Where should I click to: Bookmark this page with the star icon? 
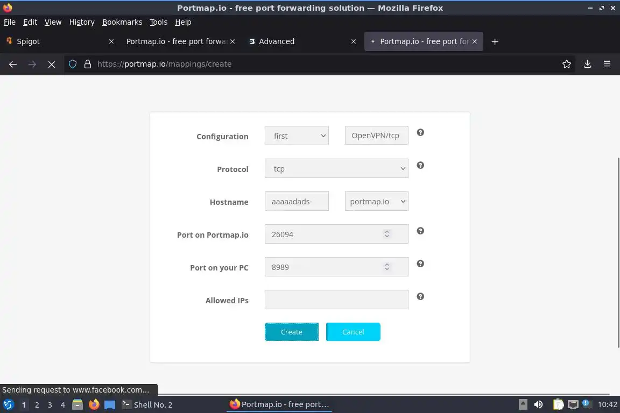567,64
